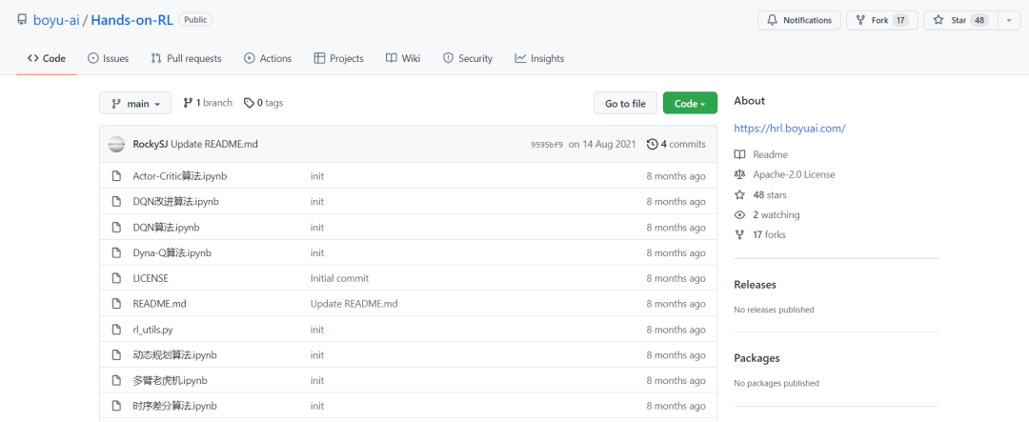1029x422 pixels.
Task: Click the tag icon next to 0 tags
Action: [x=249, y=103]
